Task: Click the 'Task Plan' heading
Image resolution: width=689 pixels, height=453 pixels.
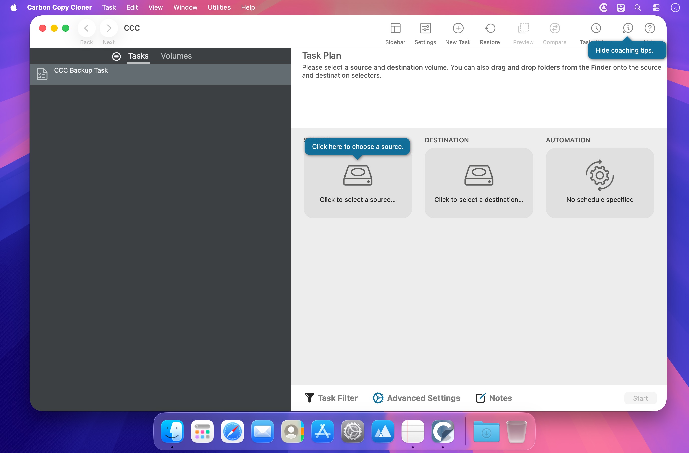Action: point(322,56)
